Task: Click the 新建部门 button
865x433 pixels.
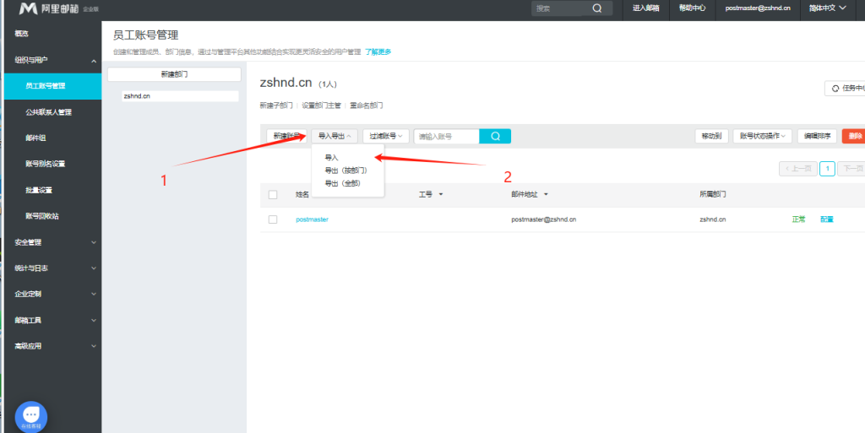Action: [x=174, y=74]
